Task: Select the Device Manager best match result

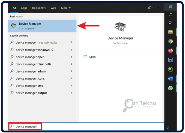Action: pos(42,26)
